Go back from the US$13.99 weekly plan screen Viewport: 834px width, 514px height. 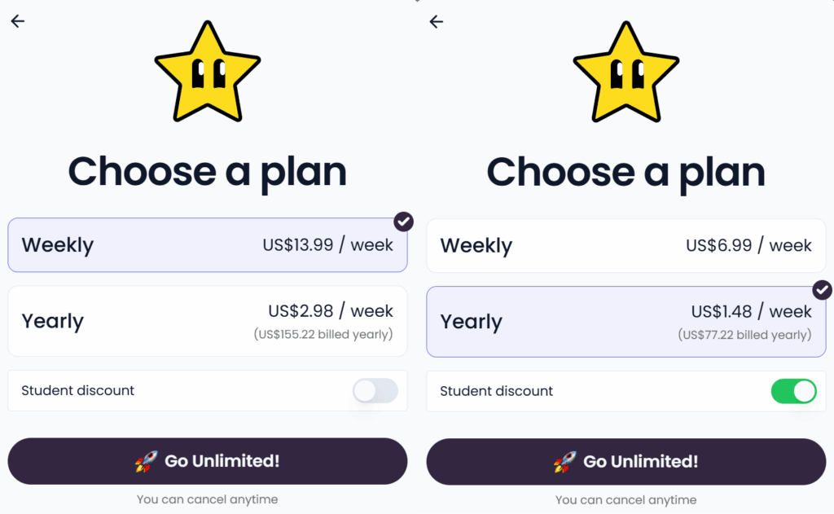[x=18, y=21]
